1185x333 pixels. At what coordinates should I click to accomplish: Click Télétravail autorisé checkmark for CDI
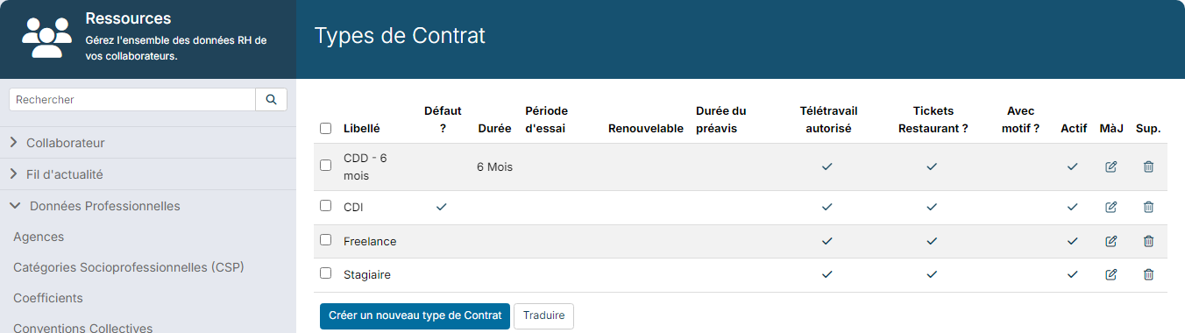[827, 207]
